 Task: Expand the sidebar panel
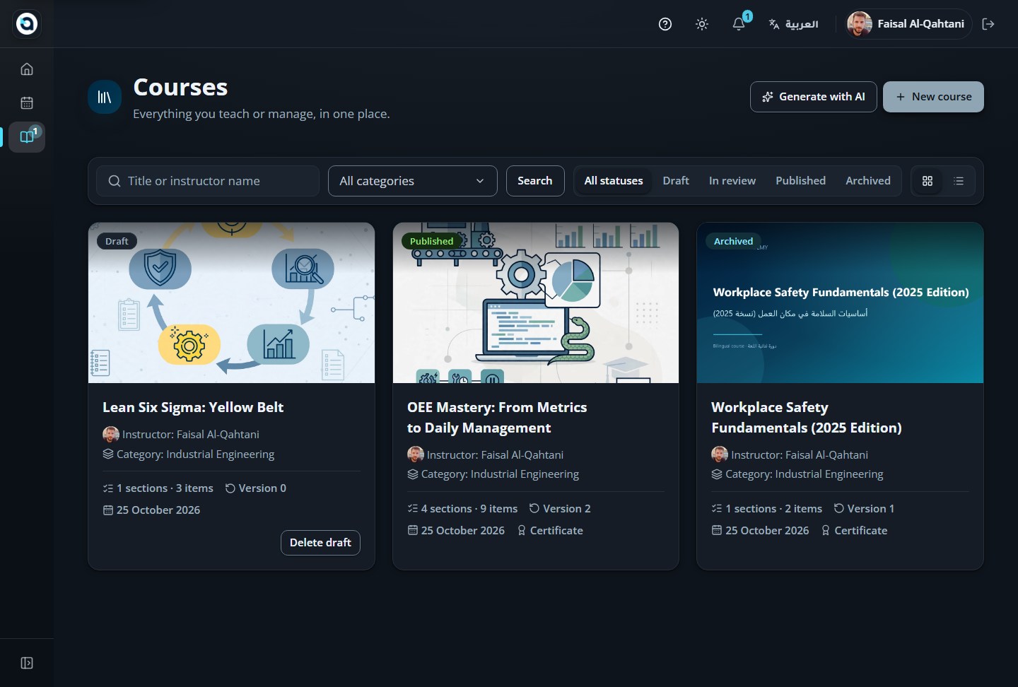tap(27, 663)
